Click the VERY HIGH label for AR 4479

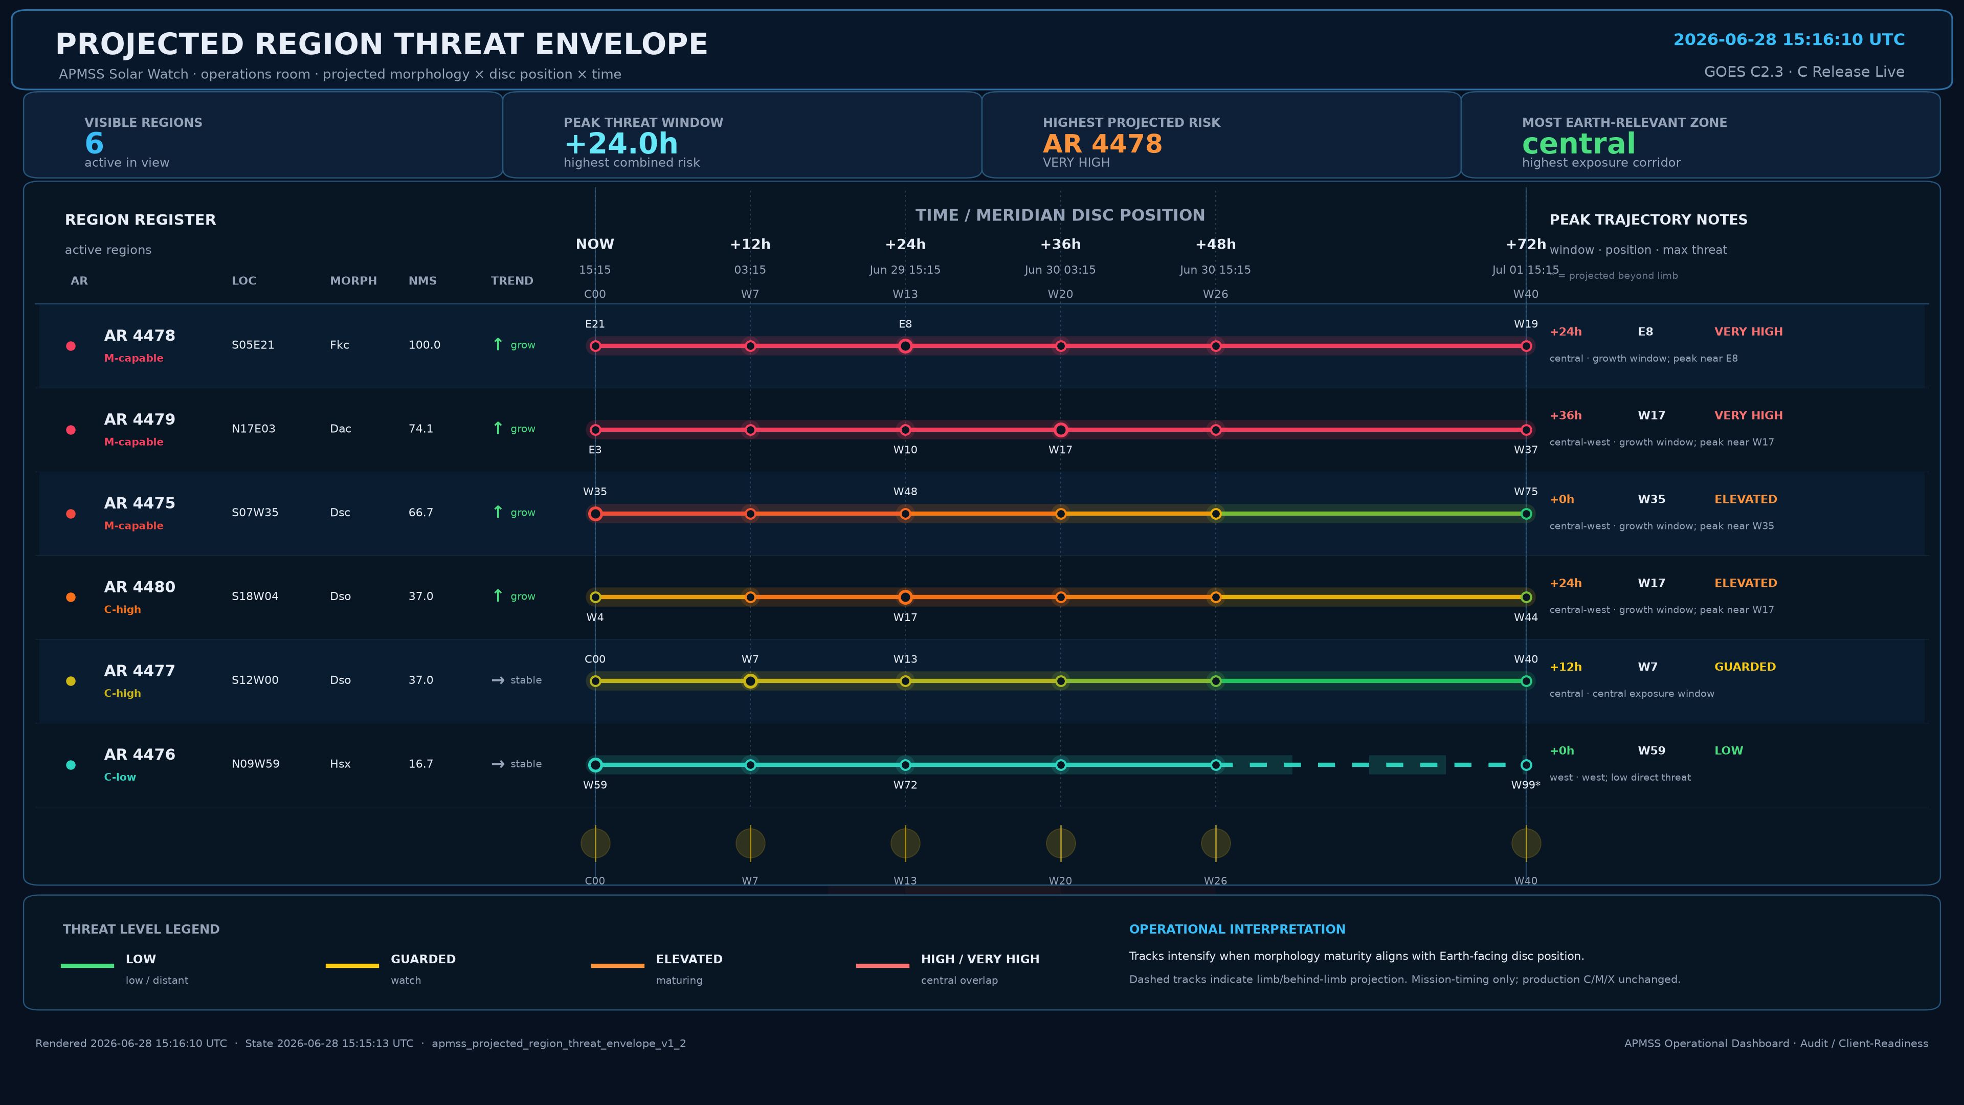1748,415
